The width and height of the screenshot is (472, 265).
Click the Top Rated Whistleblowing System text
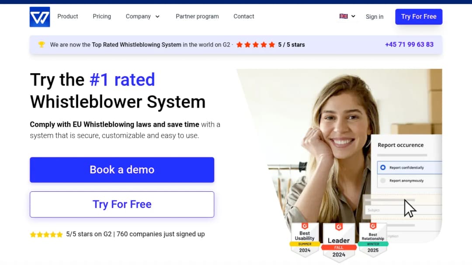click(x=136, y=45)
